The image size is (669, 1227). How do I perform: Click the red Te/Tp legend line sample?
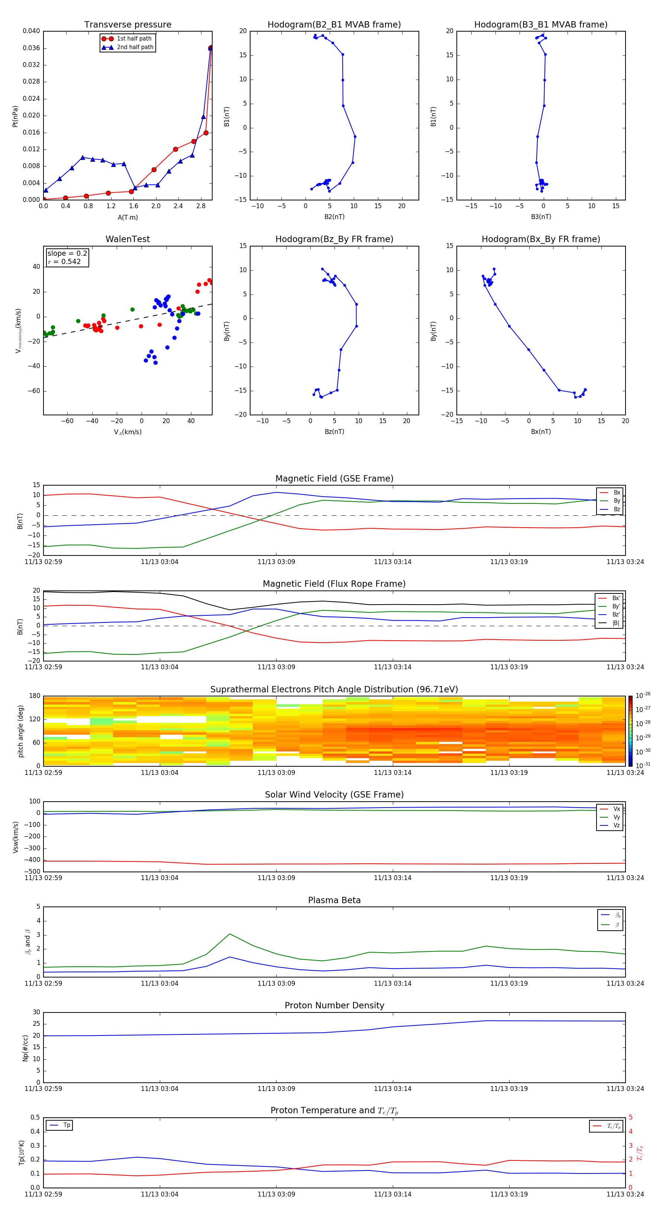(597, 1126)
